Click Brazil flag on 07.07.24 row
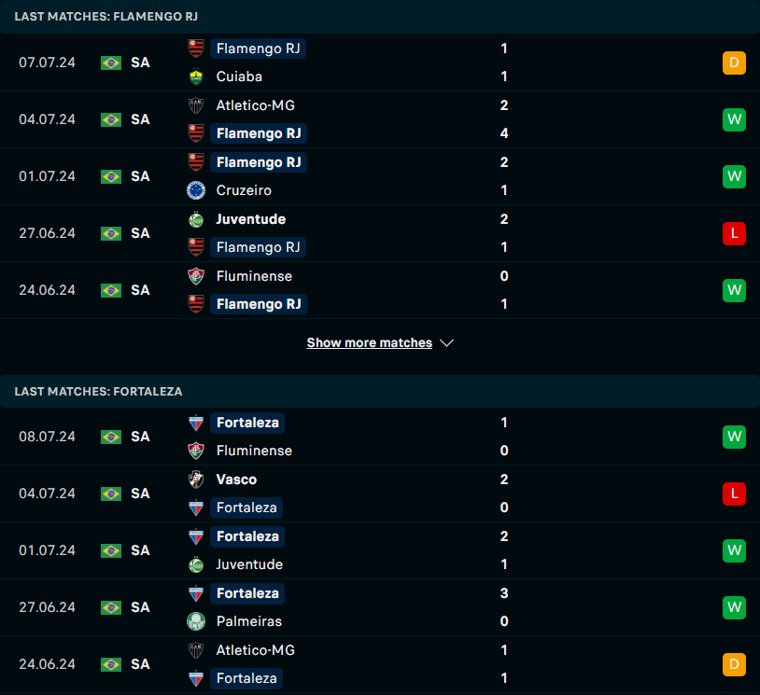The height and width of the screenshot is (695, 760). (111, 63)
